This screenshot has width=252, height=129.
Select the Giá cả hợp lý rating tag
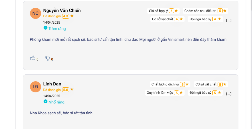[x=163, y=11]
